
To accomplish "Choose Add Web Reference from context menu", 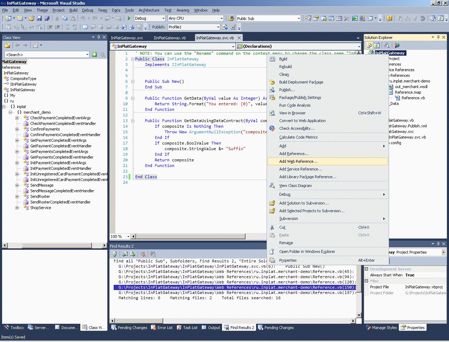I will coord(298,161).
